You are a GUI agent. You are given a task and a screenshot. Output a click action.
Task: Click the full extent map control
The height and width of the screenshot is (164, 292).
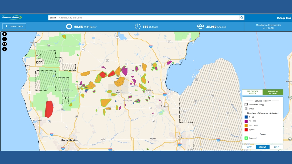pyautogui.click(x=4, y=44)
